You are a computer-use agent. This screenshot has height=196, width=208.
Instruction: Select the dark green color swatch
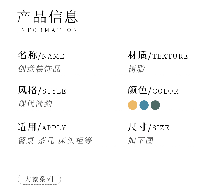155,105
